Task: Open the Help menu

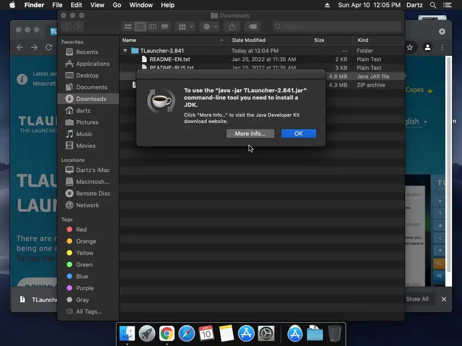Action: point(168,5)
